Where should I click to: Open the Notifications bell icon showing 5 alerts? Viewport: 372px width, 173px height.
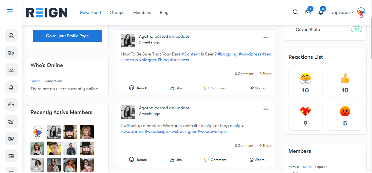(321, 12)
